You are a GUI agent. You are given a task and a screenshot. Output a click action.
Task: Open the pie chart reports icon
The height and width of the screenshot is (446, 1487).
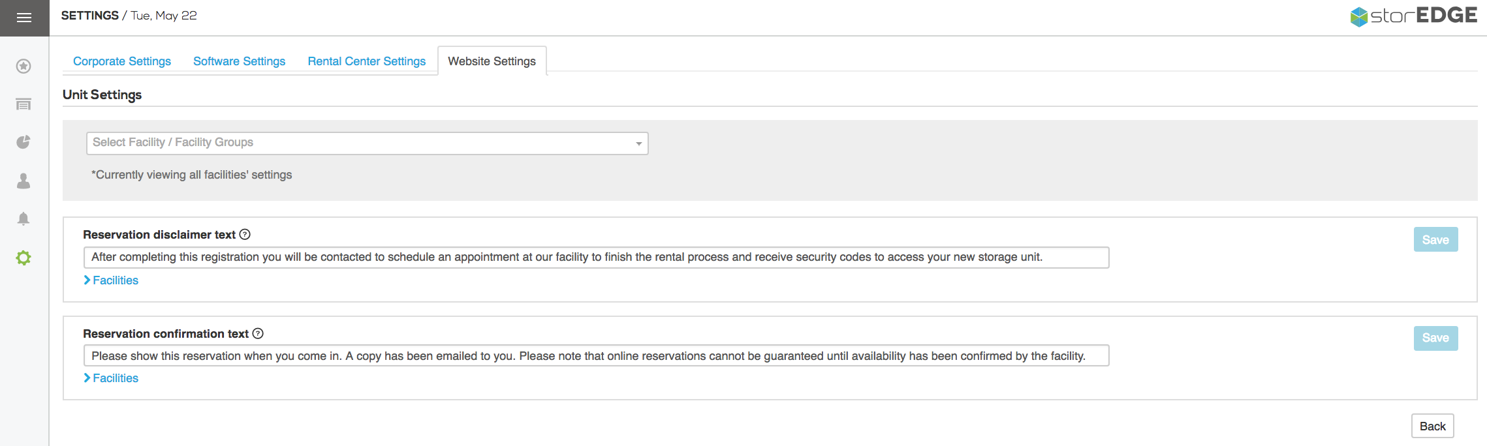[x=23, y=142]
